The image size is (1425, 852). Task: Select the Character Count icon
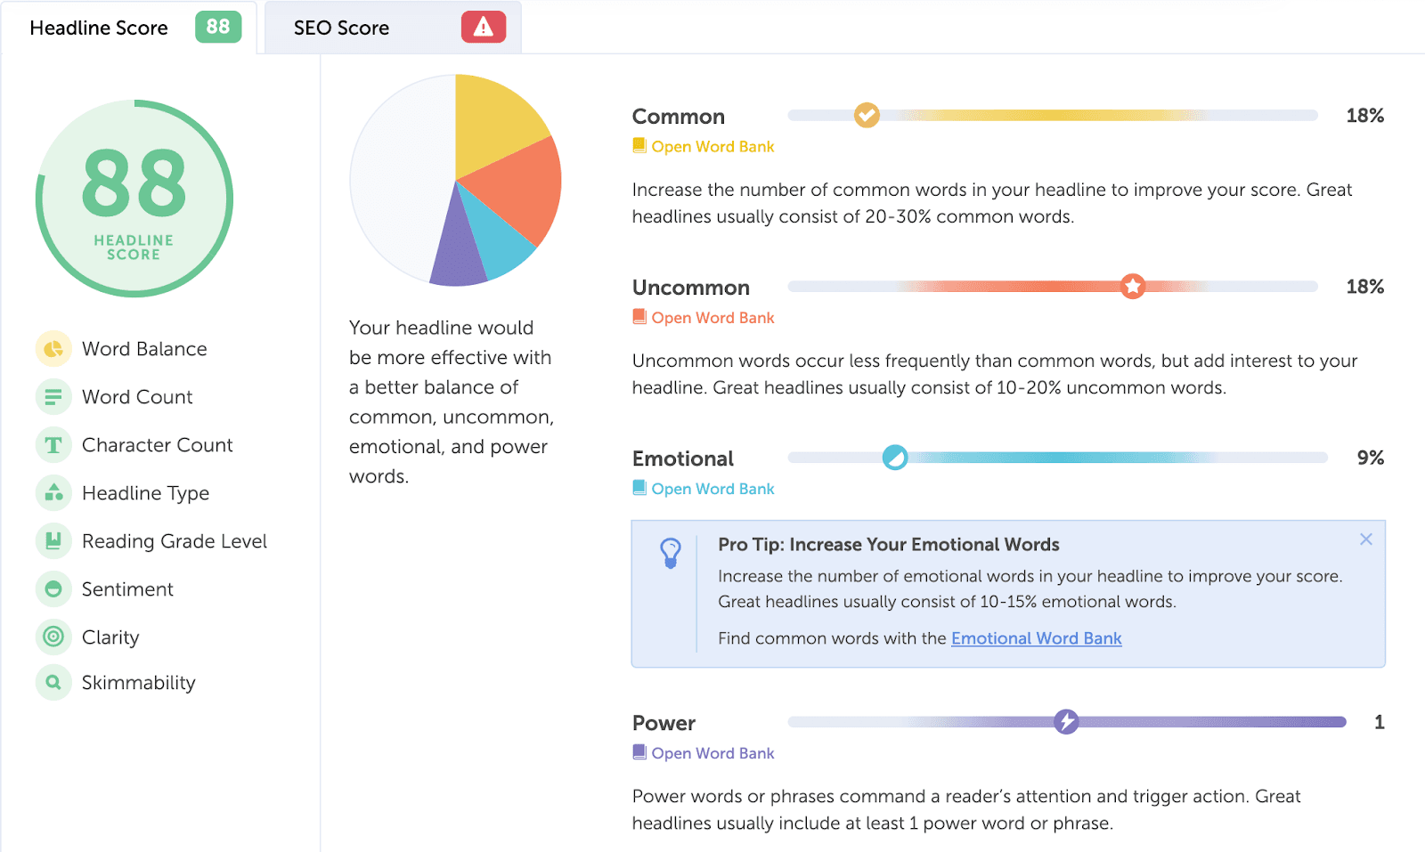point(53,444)
